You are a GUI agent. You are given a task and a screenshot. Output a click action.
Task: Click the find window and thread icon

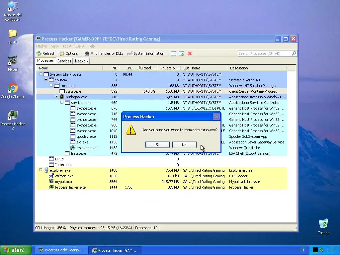coord(182,53)
